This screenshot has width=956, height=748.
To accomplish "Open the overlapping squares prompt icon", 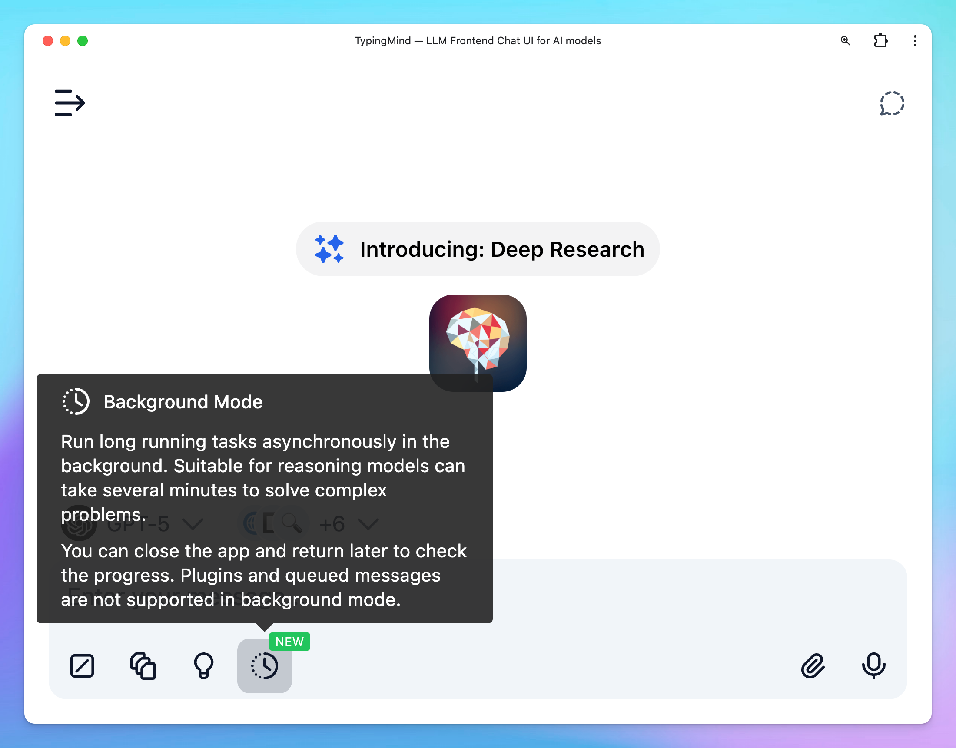I will pos(143,665).
